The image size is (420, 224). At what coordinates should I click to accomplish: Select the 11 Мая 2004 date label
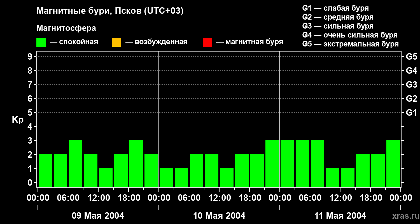coord(340,216)
